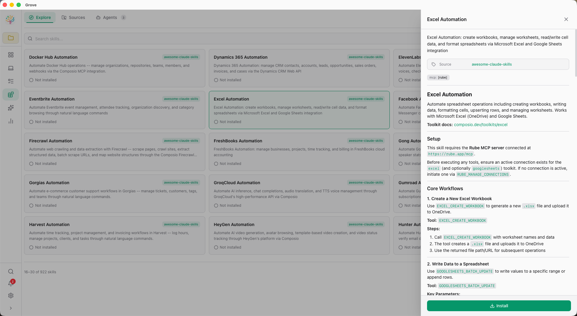Click the https://rube.app/mcp code link
Image resolution: width=577 pixels, height=316 pixels.
point(450,154)
